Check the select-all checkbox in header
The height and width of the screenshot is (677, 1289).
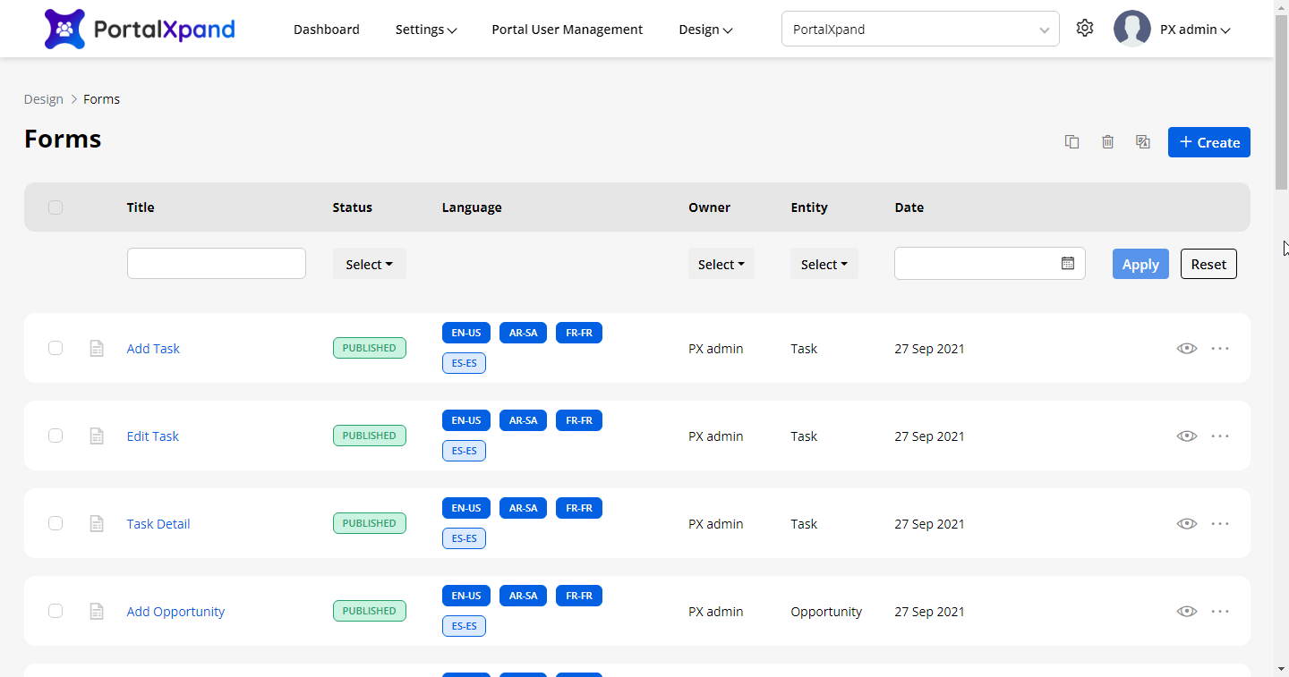click(55, 207)
